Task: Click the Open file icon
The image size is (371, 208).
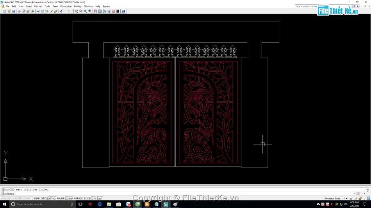Action: coord(9,11)
